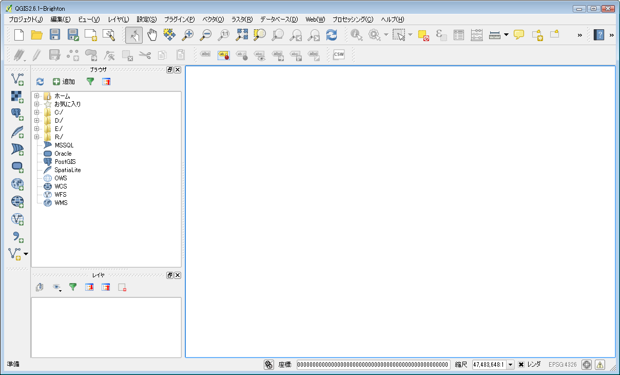Image resolution: width=620 pixels, height=375 pixels.
Task: Click the Save As floppy-with-pencil icon
Action: point(73,35)
